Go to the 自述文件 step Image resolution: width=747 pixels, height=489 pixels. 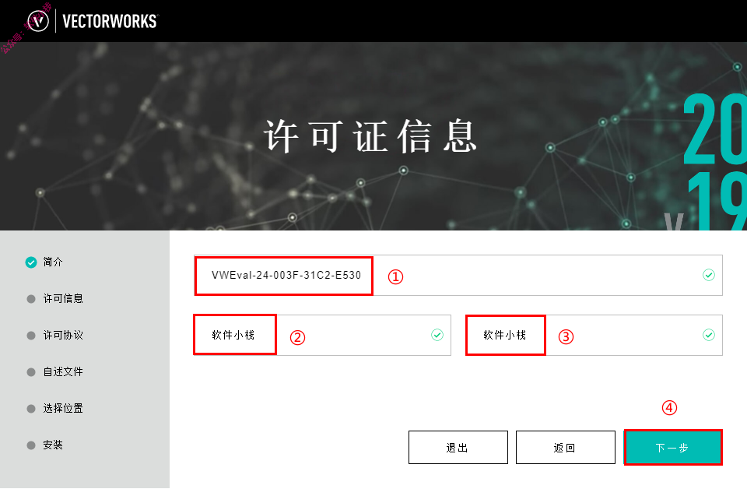(x=63, y=371)
